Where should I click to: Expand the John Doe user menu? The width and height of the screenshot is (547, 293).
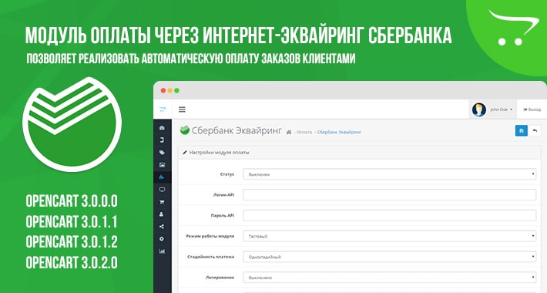pos(492,109)
